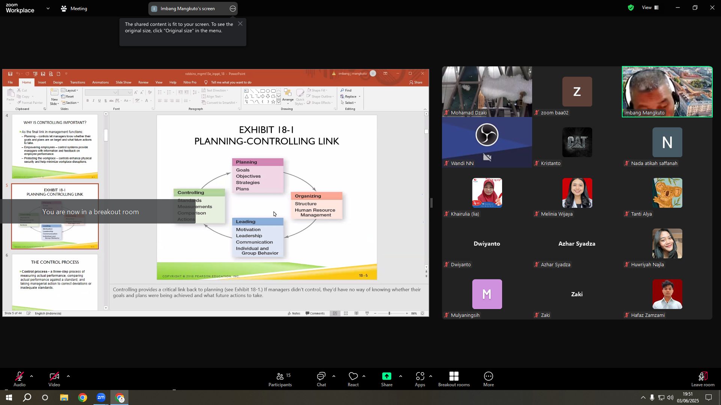Open File Explorer from the taskbar
This screenshot has width=721, height=405.
coord(64,397)
